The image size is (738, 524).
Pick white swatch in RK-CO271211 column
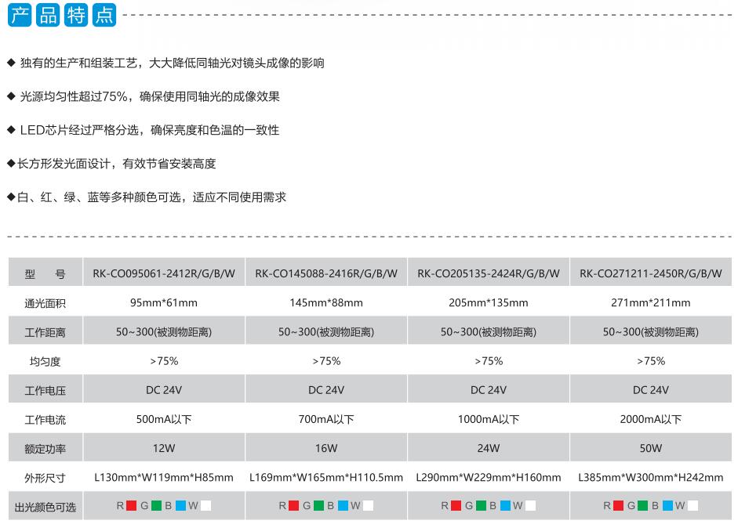tap(693, 506)
